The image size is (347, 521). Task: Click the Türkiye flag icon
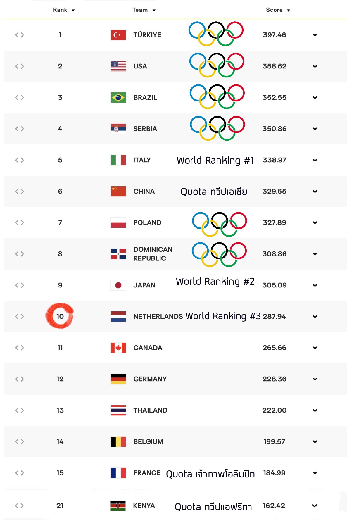click(118, 35)
